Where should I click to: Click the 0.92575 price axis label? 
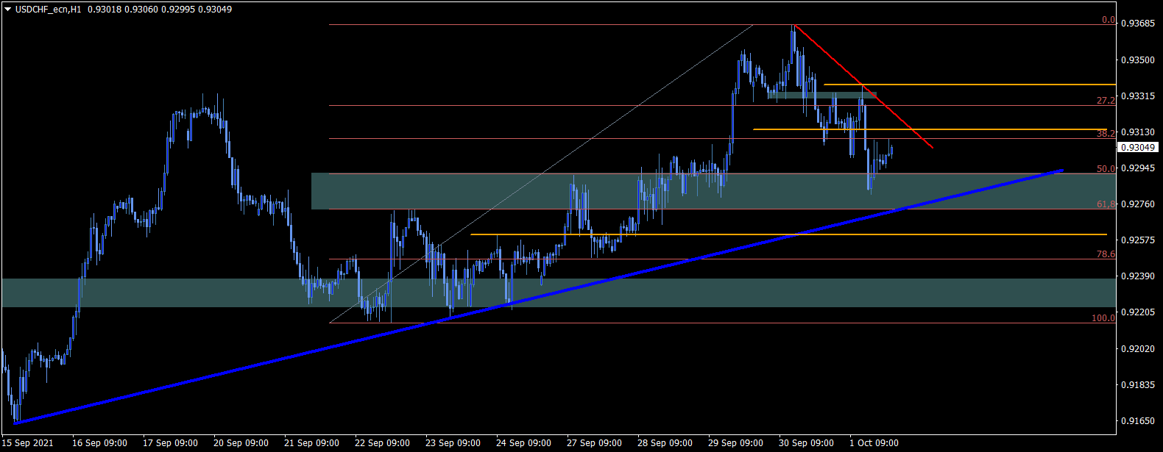1137,240
